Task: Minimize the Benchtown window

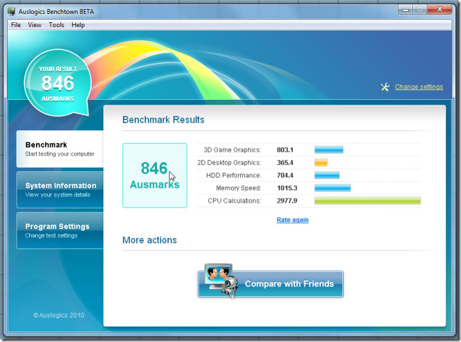Action: click(x=405, y=10)
